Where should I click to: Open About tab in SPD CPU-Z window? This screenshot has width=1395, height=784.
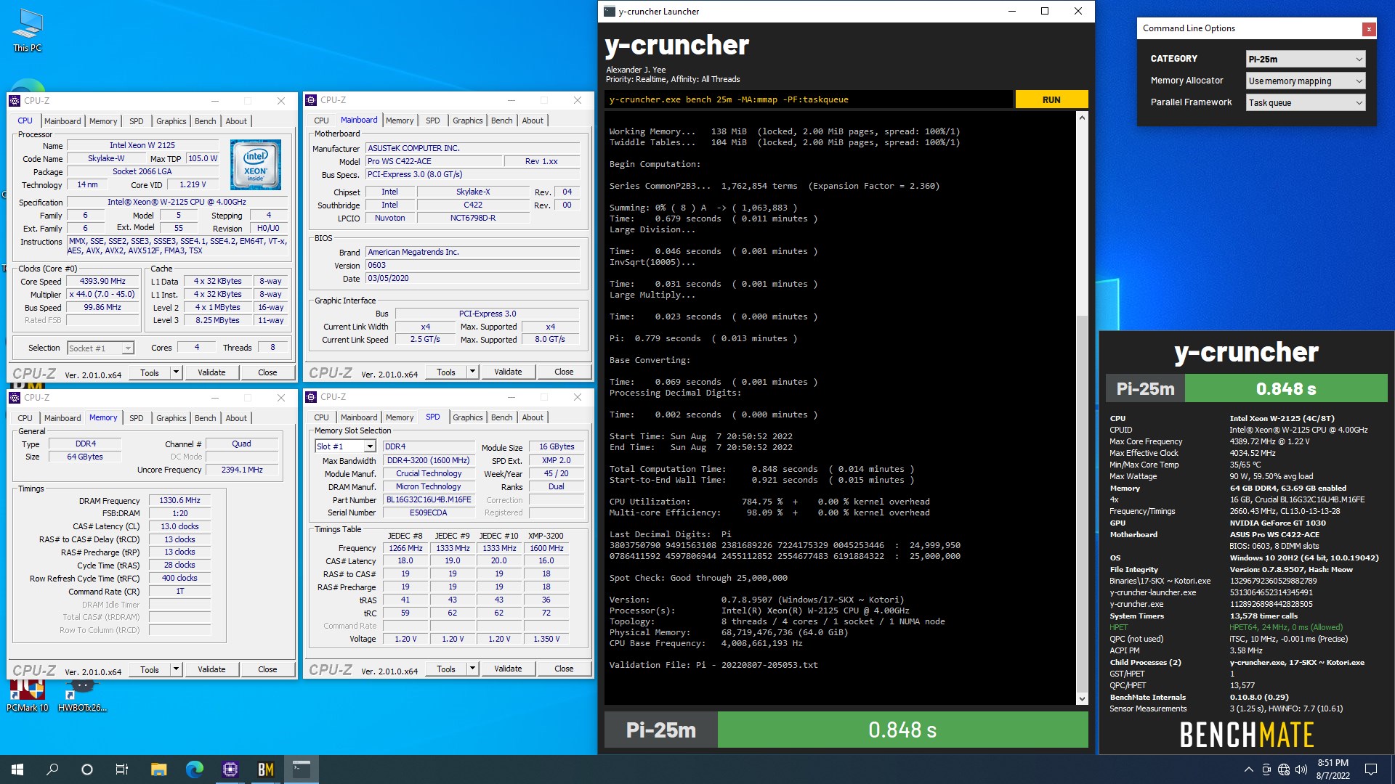pos(533,417)
